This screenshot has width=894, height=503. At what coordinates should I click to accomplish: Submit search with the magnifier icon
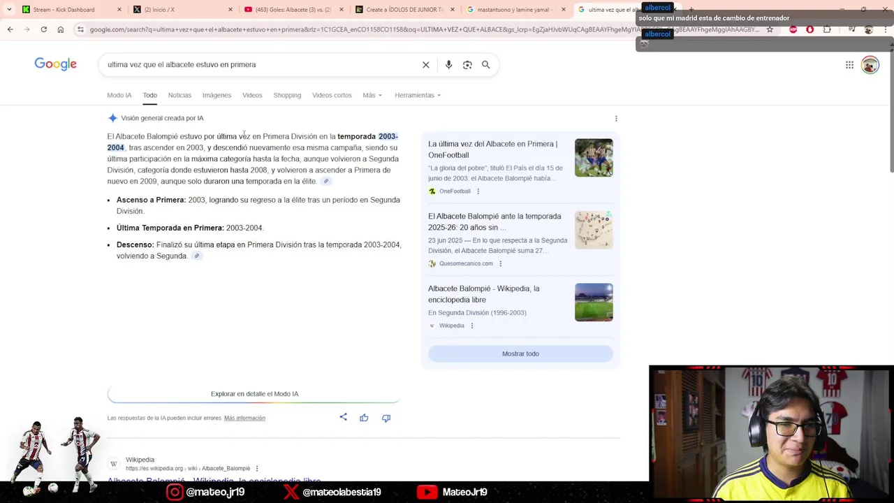tap(486, 64)
